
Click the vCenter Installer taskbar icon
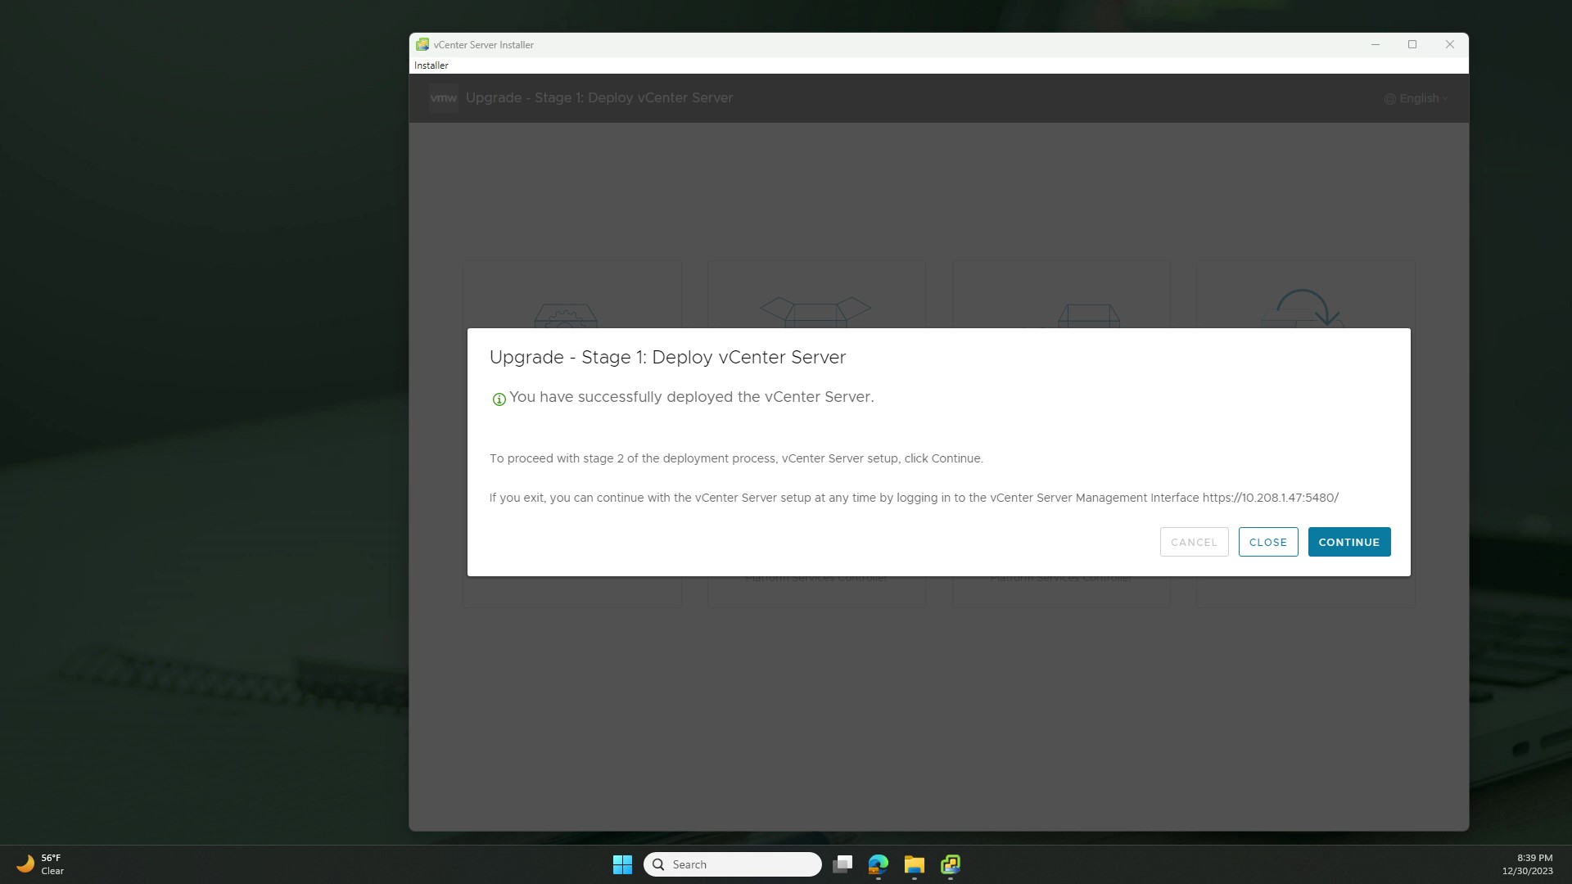tap(951, 864)
